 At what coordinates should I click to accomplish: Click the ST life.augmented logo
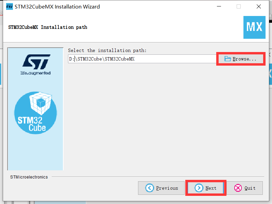point(36,65)
